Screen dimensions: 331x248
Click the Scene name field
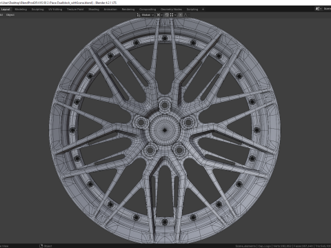(327, 9)
